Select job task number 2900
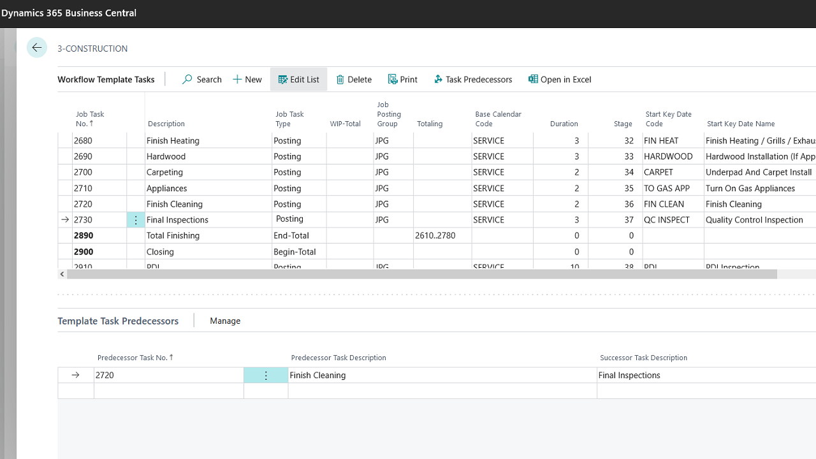816x459 pixels. click(x=84, y=252)
